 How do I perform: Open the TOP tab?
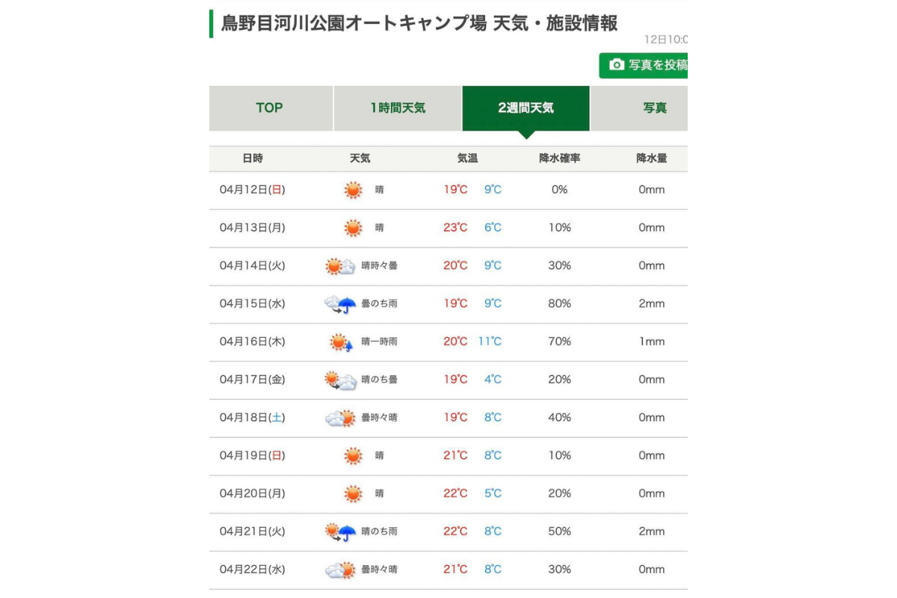pos(270,108)
